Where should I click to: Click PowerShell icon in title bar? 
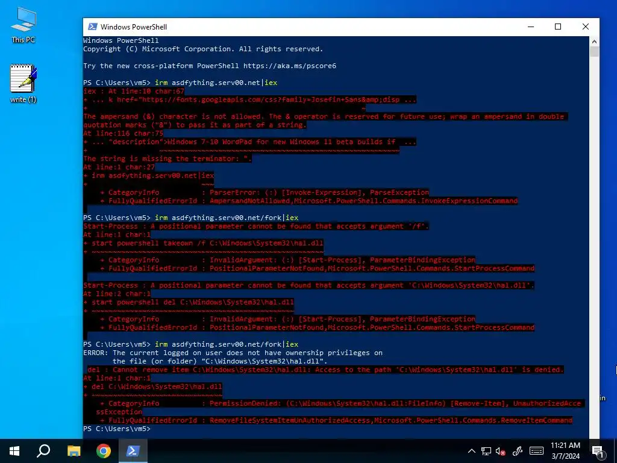point(92,27)
